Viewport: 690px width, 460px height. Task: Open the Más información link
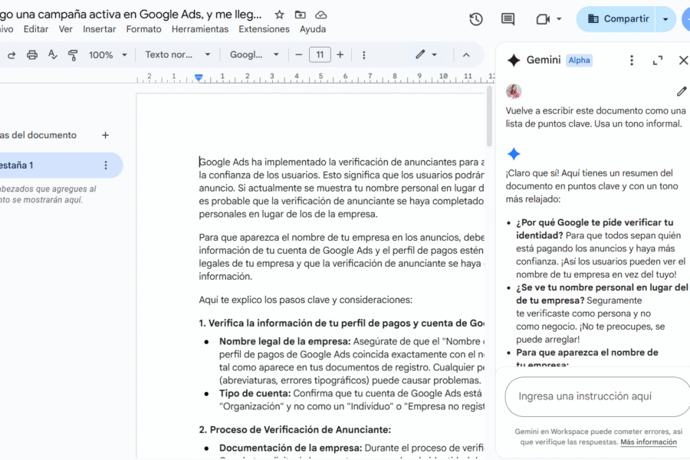(649, 442)
